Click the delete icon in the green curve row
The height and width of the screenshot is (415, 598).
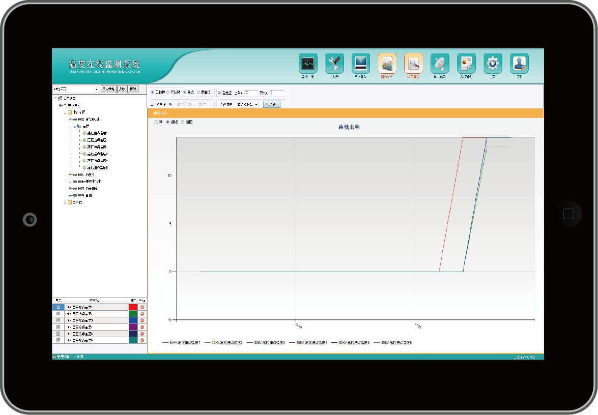(143, 314)
